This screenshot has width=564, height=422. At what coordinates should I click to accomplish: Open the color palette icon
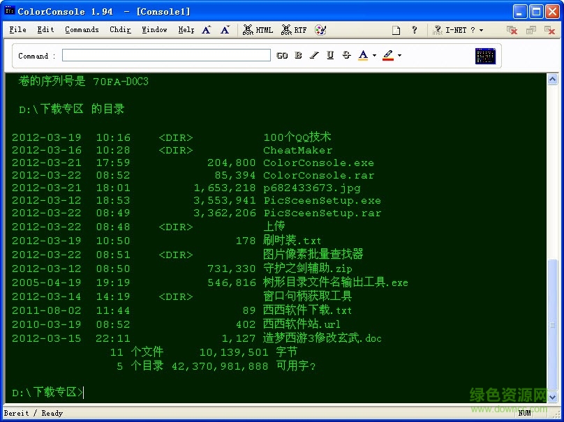[320, 29]
